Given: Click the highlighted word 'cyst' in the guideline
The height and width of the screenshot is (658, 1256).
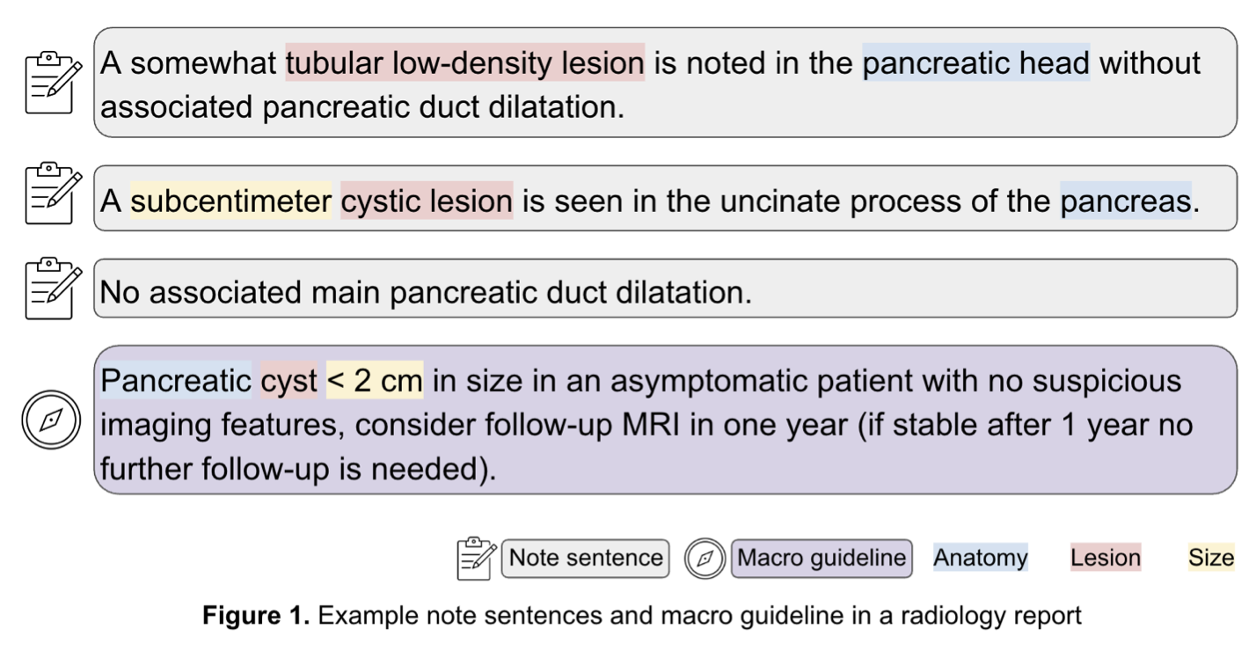Looking at the screenshot, I should (288, 381).
